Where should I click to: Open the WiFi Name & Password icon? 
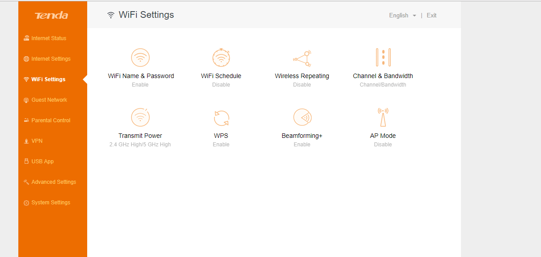[140, 58]
